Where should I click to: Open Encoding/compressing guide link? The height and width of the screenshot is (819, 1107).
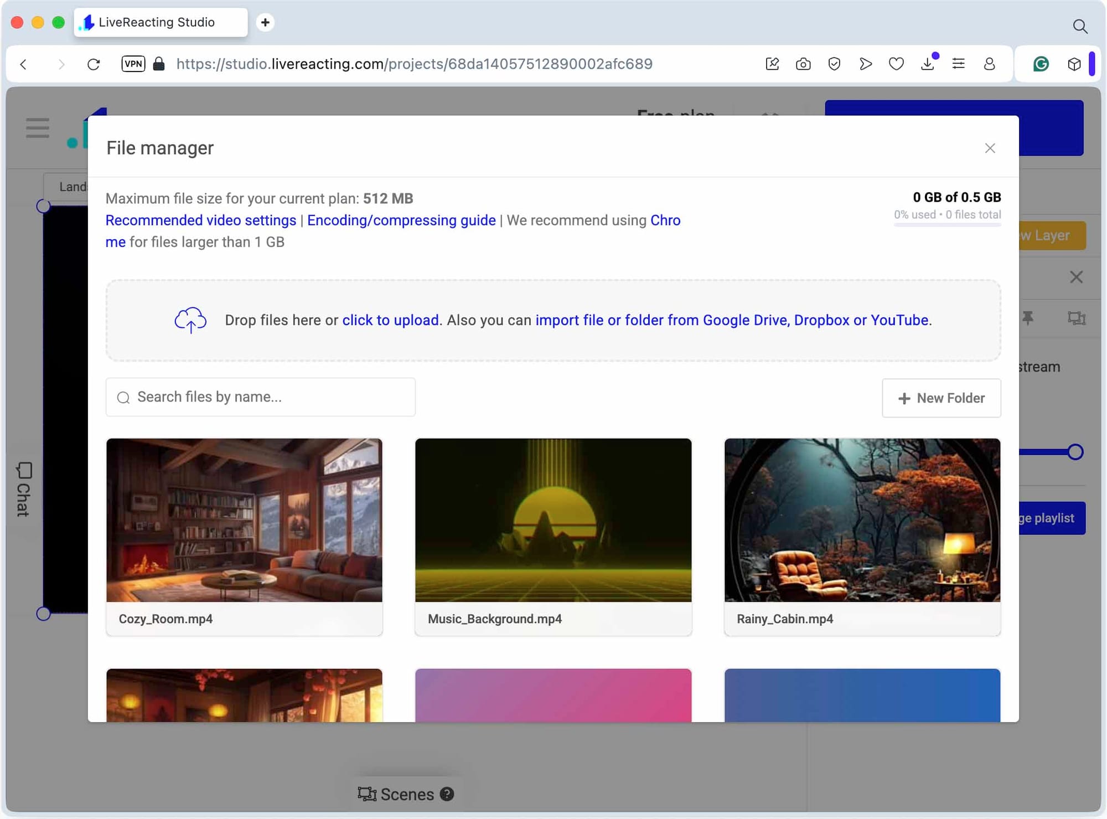tap(401, 220)
